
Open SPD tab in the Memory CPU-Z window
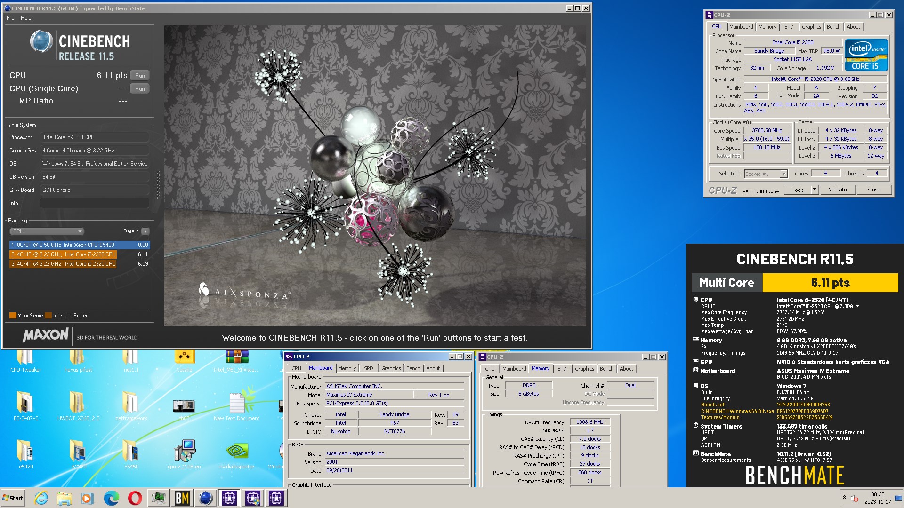562,369
